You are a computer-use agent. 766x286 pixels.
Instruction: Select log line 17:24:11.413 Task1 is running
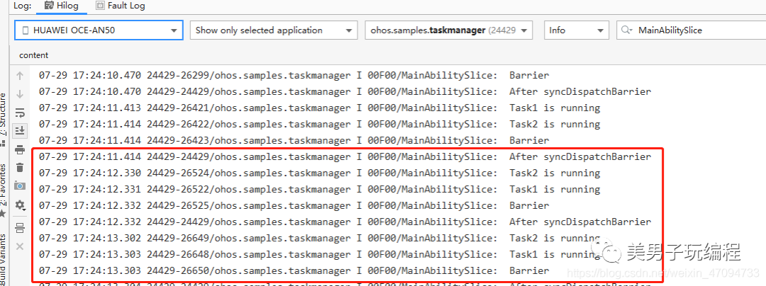319,108
